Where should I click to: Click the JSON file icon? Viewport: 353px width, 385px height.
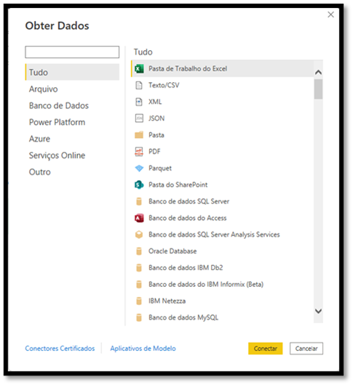point(139,118)
